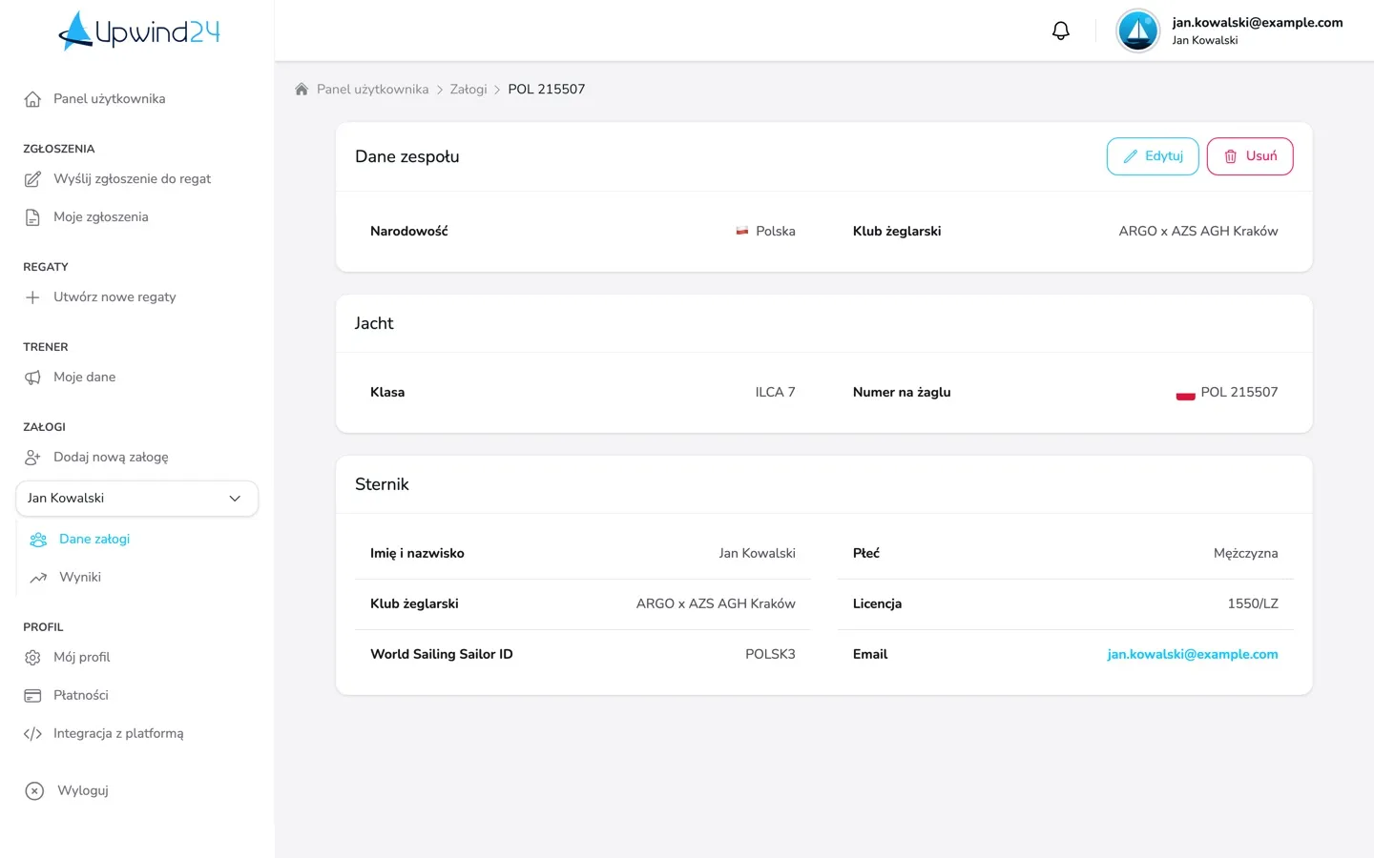Open the jan.kowalski@example.com email link in Sternik
The width and height of the screenshot is (1374, 858).
1193,654
